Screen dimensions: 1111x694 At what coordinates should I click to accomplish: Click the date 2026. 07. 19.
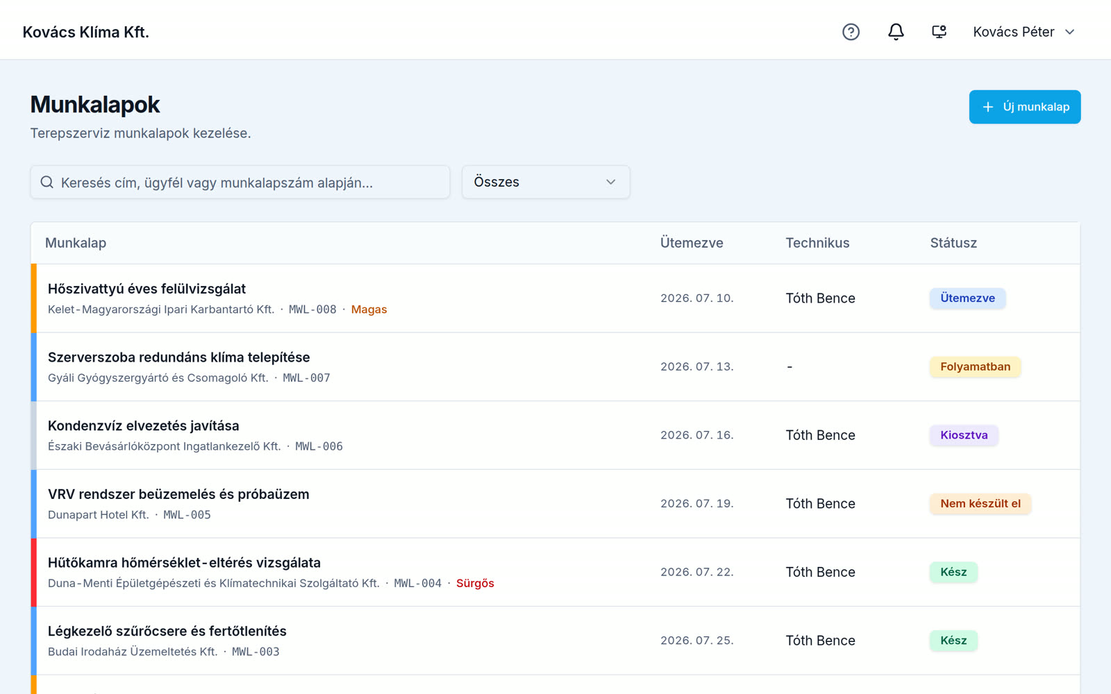tap(697, 504)
